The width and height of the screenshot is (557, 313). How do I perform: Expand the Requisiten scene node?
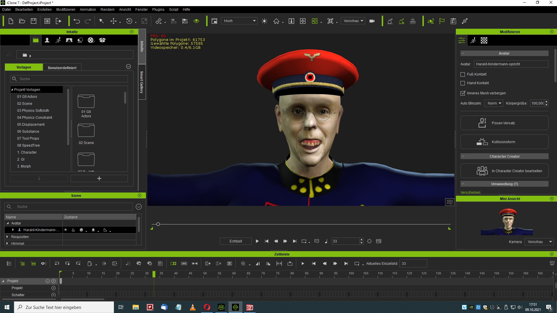7,237
